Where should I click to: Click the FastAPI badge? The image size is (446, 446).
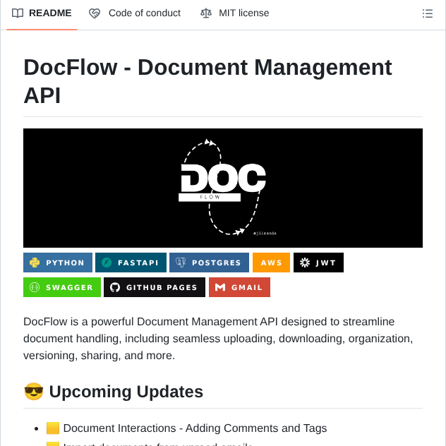click(131, 263)
